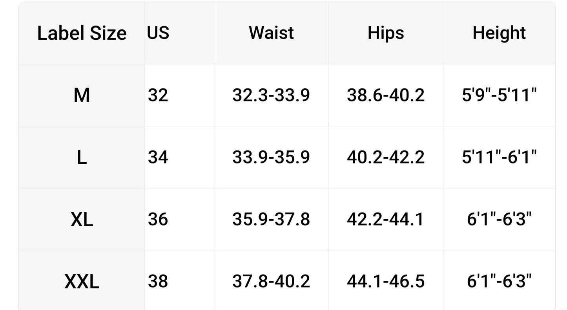Select height cell in the L row

(x=499, y=157)
